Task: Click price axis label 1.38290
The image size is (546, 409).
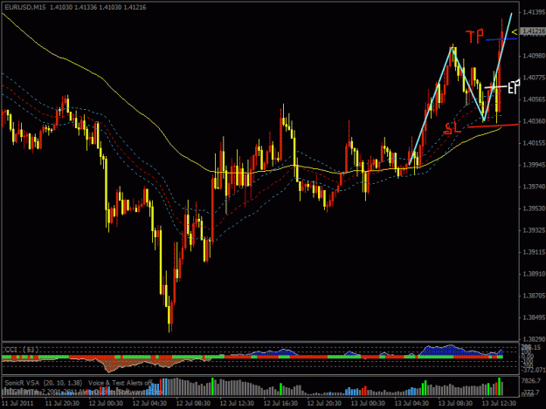Action: 534,339
